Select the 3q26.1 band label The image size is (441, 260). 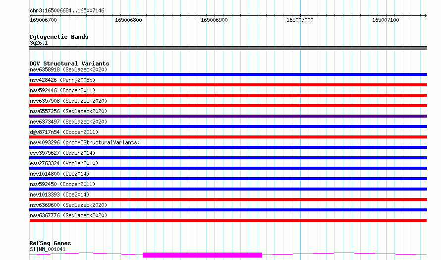39,43
